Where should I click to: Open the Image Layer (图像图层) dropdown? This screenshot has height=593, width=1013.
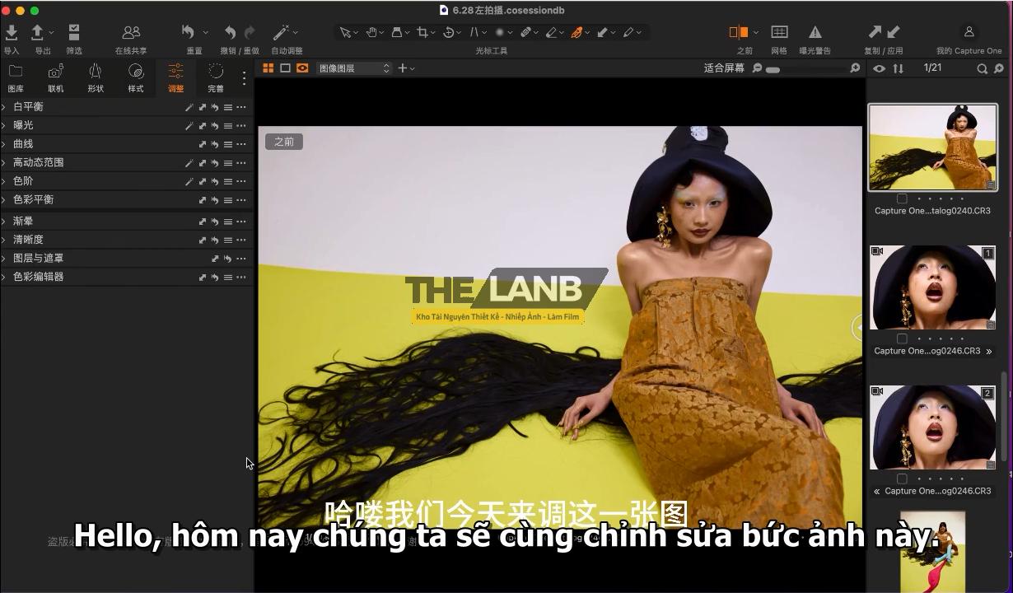pyautogui.click(x=353, y=68)
